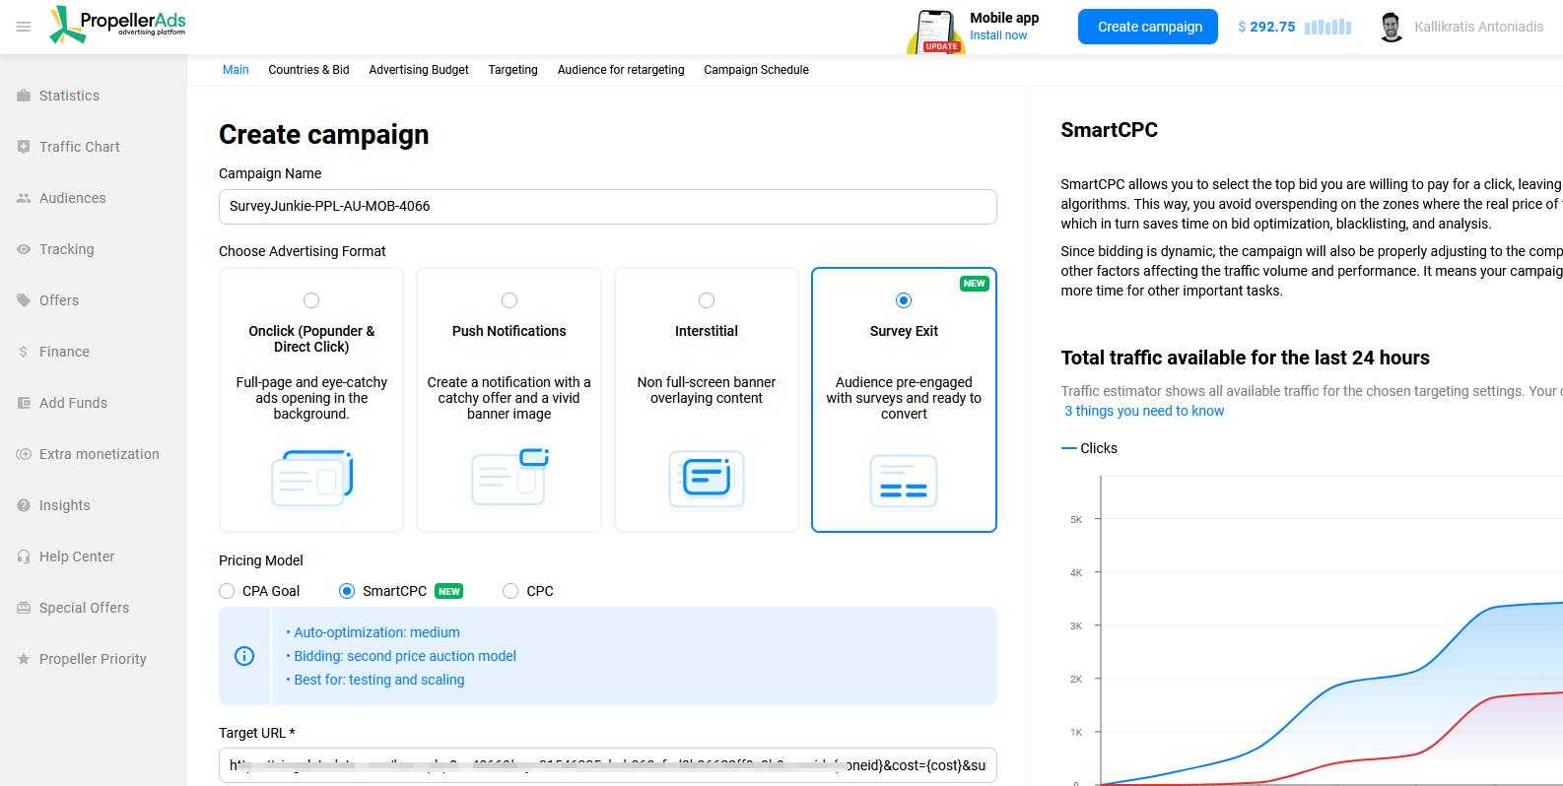Click the 'Auto-optimization: medium' text
This screenshot has width=1563, height=786.
pos(376,632)
